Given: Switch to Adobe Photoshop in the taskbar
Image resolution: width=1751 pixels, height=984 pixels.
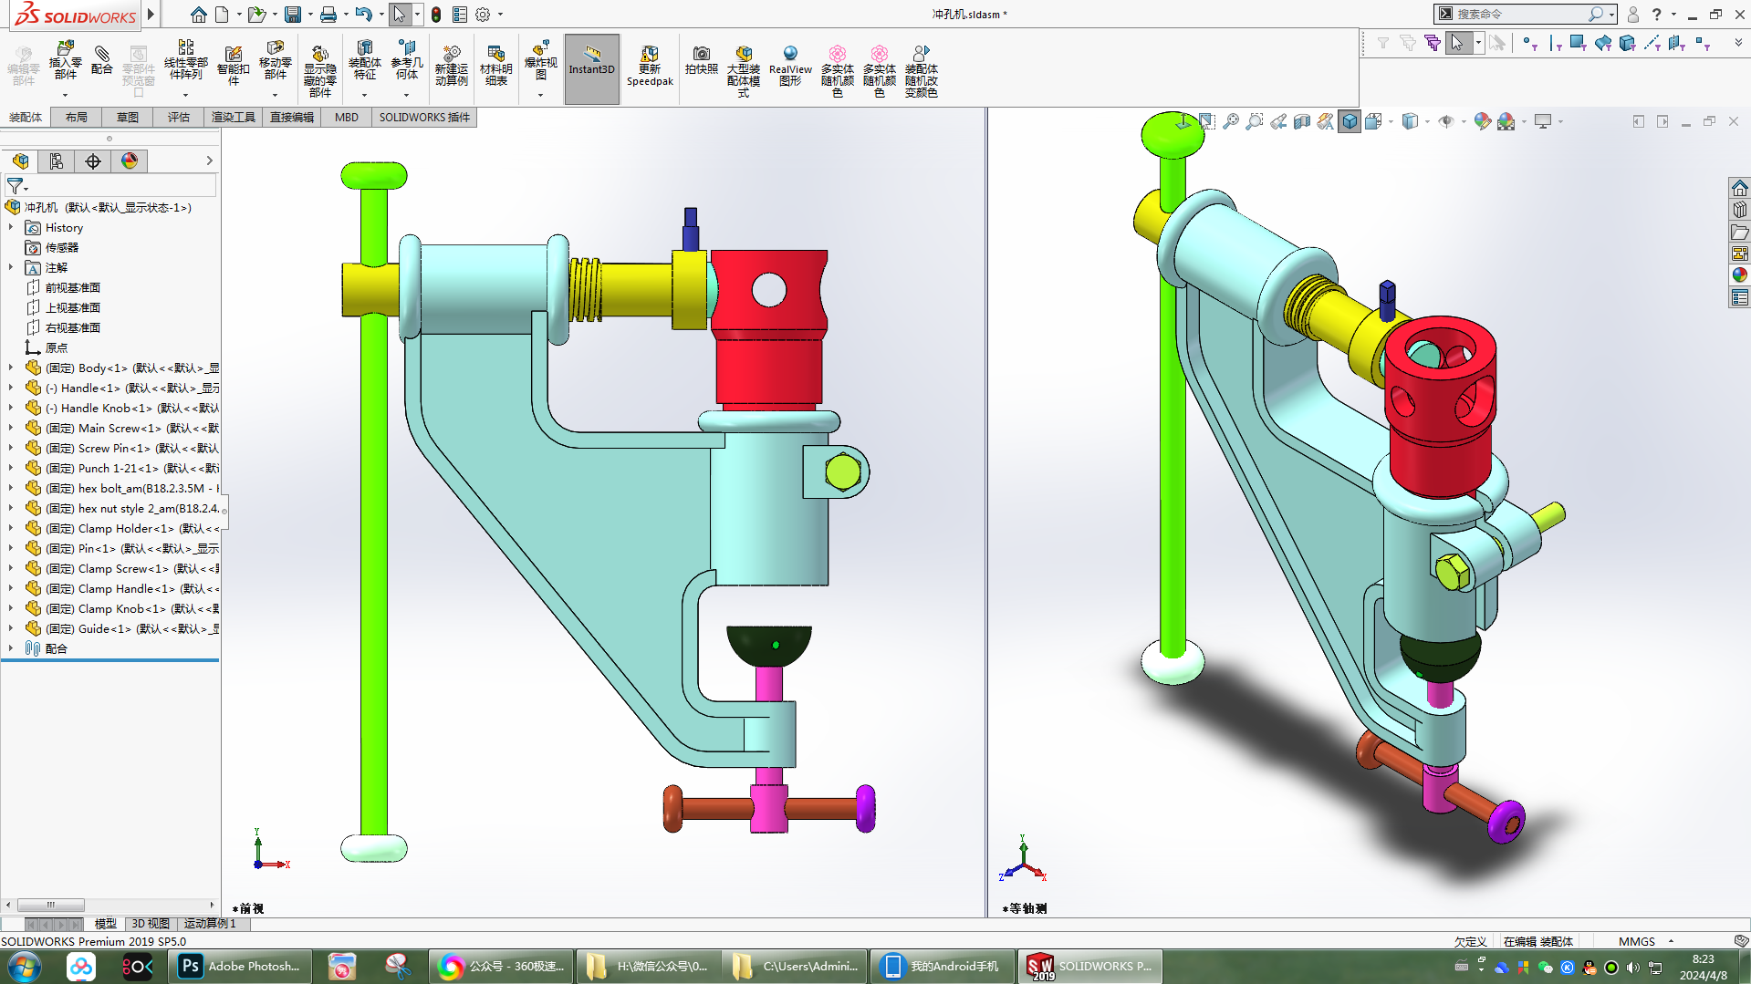Looking at the screenshot, I should [242, 967].
